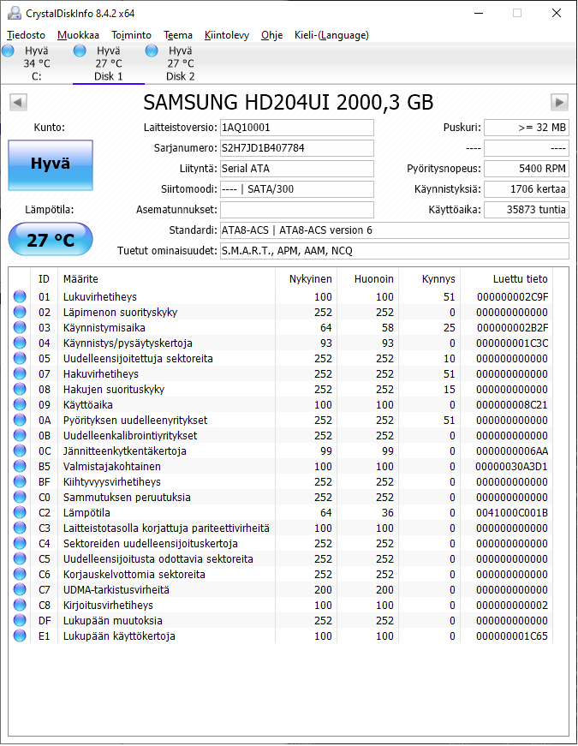
Task: Click status icon for C2 Lämpötila row
Action: click(x=20, y=513)
